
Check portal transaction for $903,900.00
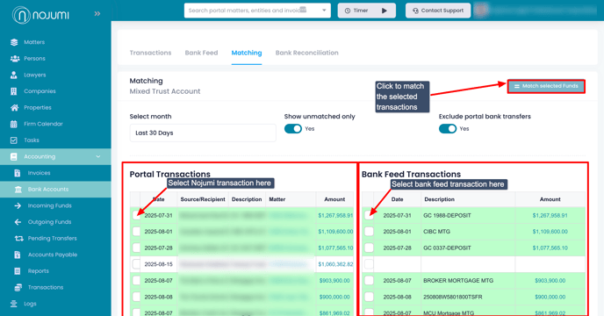tap(136, 281)
